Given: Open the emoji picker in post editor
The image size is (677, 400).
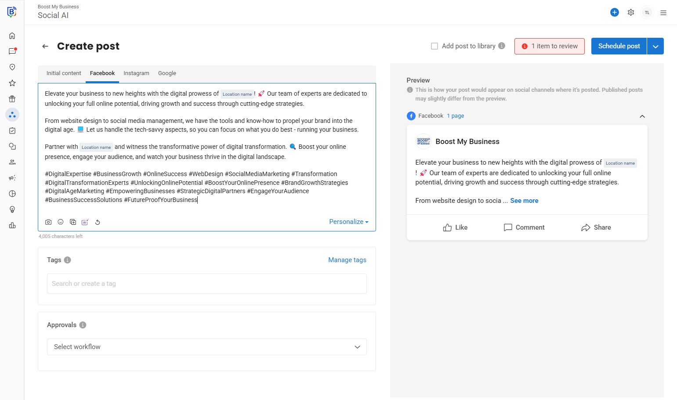Looking at the screenshot, I should point(61,222).
